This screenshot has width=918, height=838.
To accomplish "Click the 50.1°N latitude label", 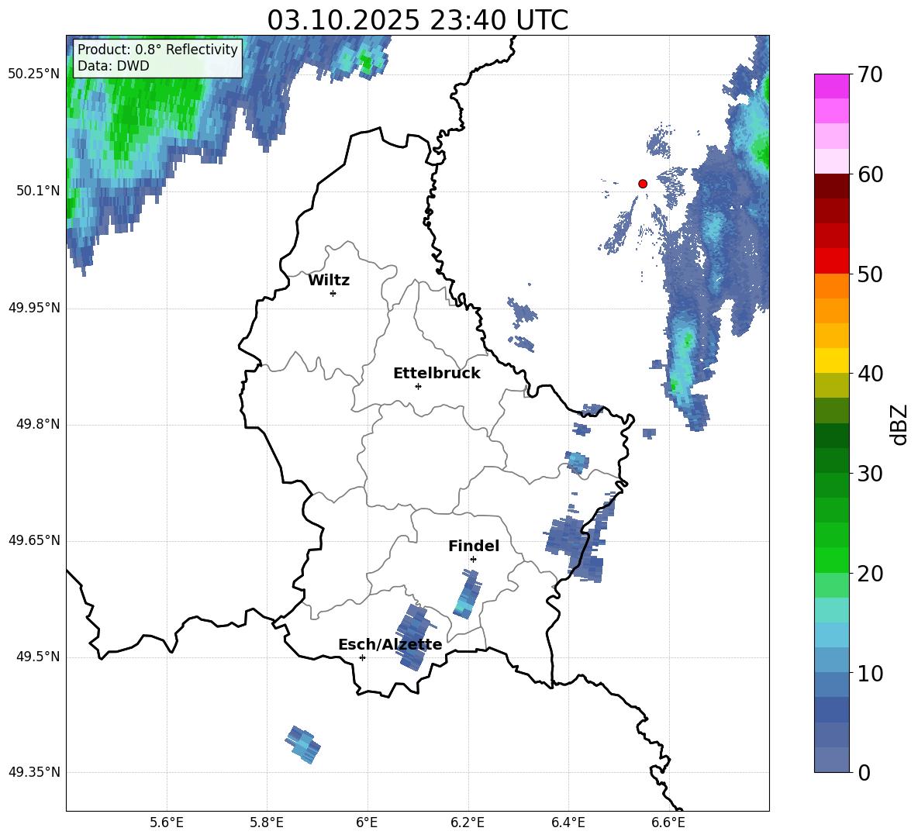I will pyautogui.click(x=38, y=191).
